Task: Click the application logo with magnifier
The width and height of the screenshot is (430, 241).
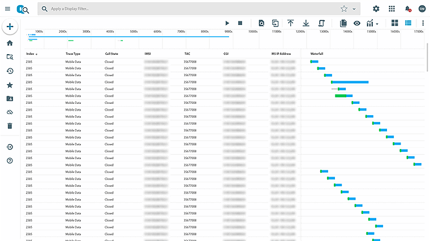Action: click(x=23, y=9)
